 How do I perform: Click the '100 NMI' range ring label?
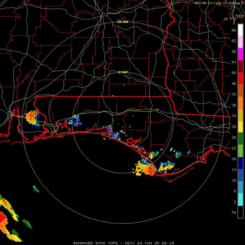pyautogui.click(x=122, y=22)
